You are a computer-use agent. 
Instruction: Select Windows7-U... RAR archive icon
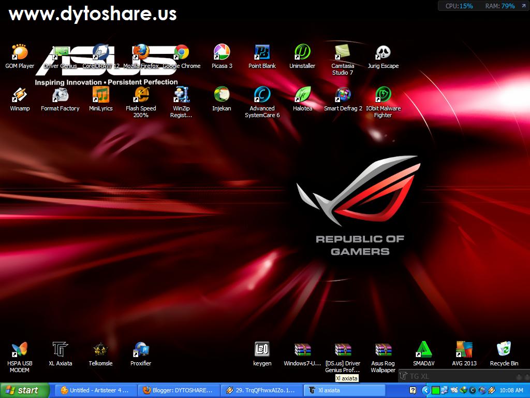click(x=302, y=354)
